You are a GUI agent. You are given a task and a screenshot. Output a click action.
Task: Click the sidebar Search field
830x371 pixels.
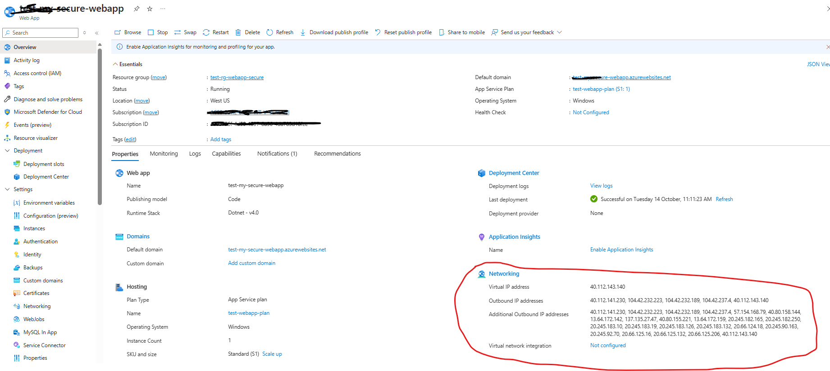click(x=41, y=33)
